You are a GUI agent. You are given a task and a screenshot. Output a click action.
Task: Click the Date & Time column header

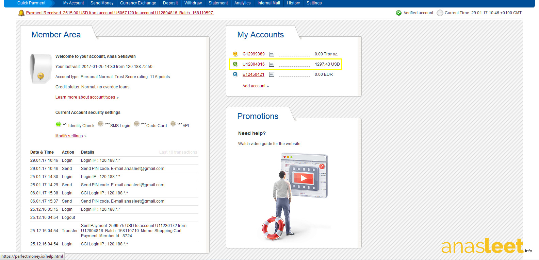point(42,152)
